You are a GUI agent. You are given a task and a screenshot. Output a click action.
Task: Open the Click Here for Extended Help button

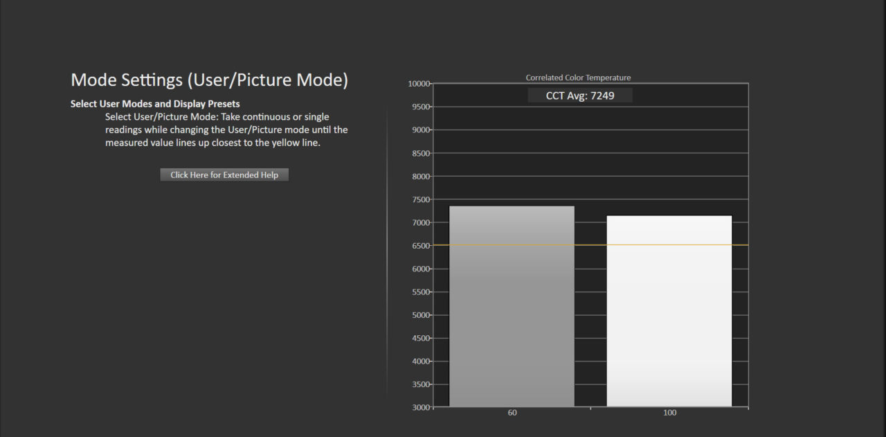point(224,175)
